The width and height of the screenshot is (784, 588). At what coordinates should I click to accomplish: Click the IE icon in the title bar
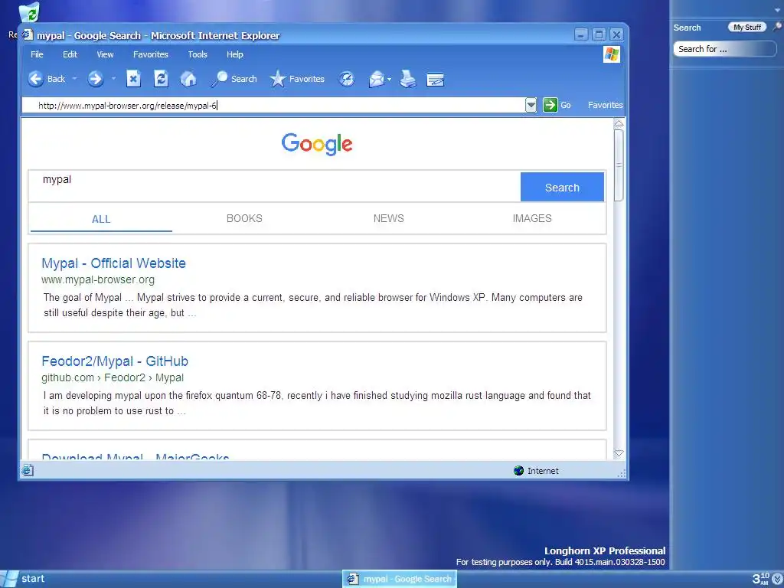[x=28, y=35]
